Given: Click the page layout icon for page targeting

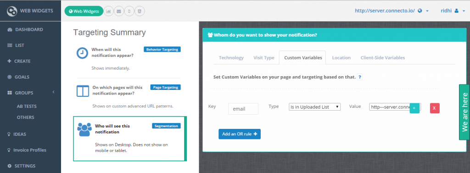Looking at the screenshot, I should [x=83, y=91].
